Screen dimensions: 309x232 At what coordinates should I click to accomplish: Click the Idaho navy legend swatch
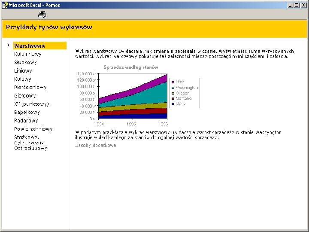pos(173,104)
